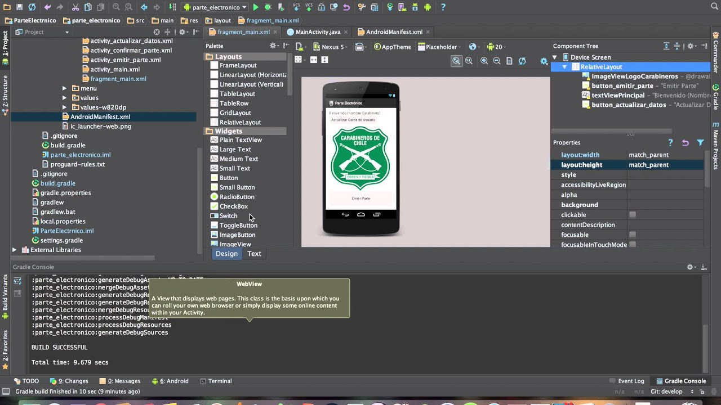Viewport: 721px width, 405px height.
Task: Zoom in on the design preview
Action: tap(484, 61)
